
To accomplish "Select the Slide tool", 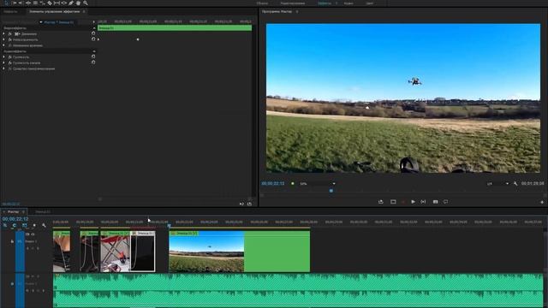I will point(64,3).
